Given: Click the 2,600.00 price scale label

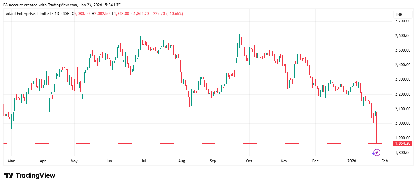Looking at the screenshot, I should (x=402, y=36).
